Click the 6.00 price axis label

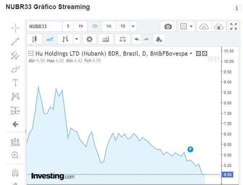(x=227, y=145)
